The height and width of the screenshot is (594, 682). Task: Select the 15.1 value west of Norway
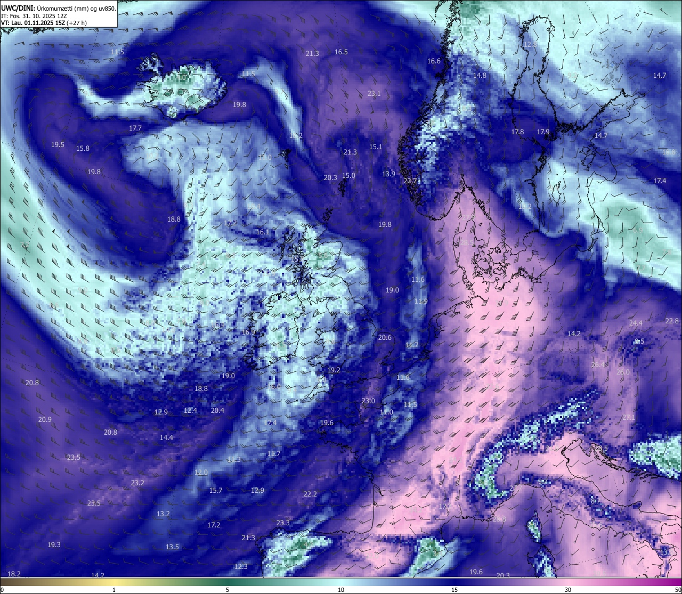pos(376,147)
